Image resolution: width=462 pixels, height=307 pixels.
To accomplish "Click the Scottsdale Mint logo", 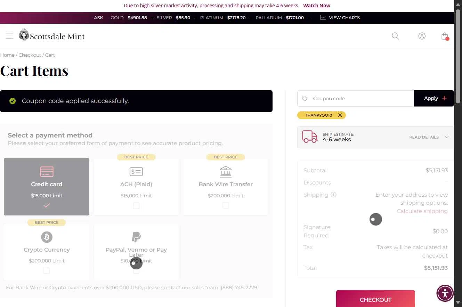I will coord(52,35).
